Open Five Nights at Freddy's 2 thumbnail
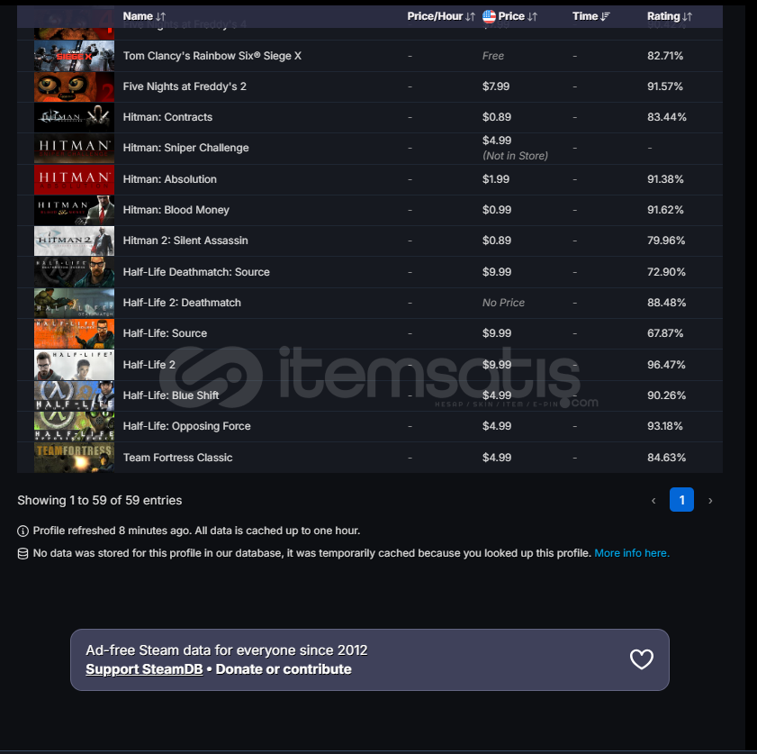 [x=75, y=87]
